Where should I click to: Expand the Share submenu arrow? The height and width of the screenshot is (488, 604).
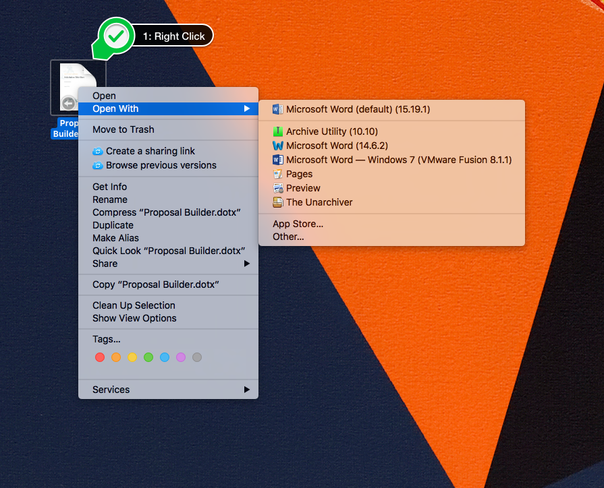(x=247, y=264)
